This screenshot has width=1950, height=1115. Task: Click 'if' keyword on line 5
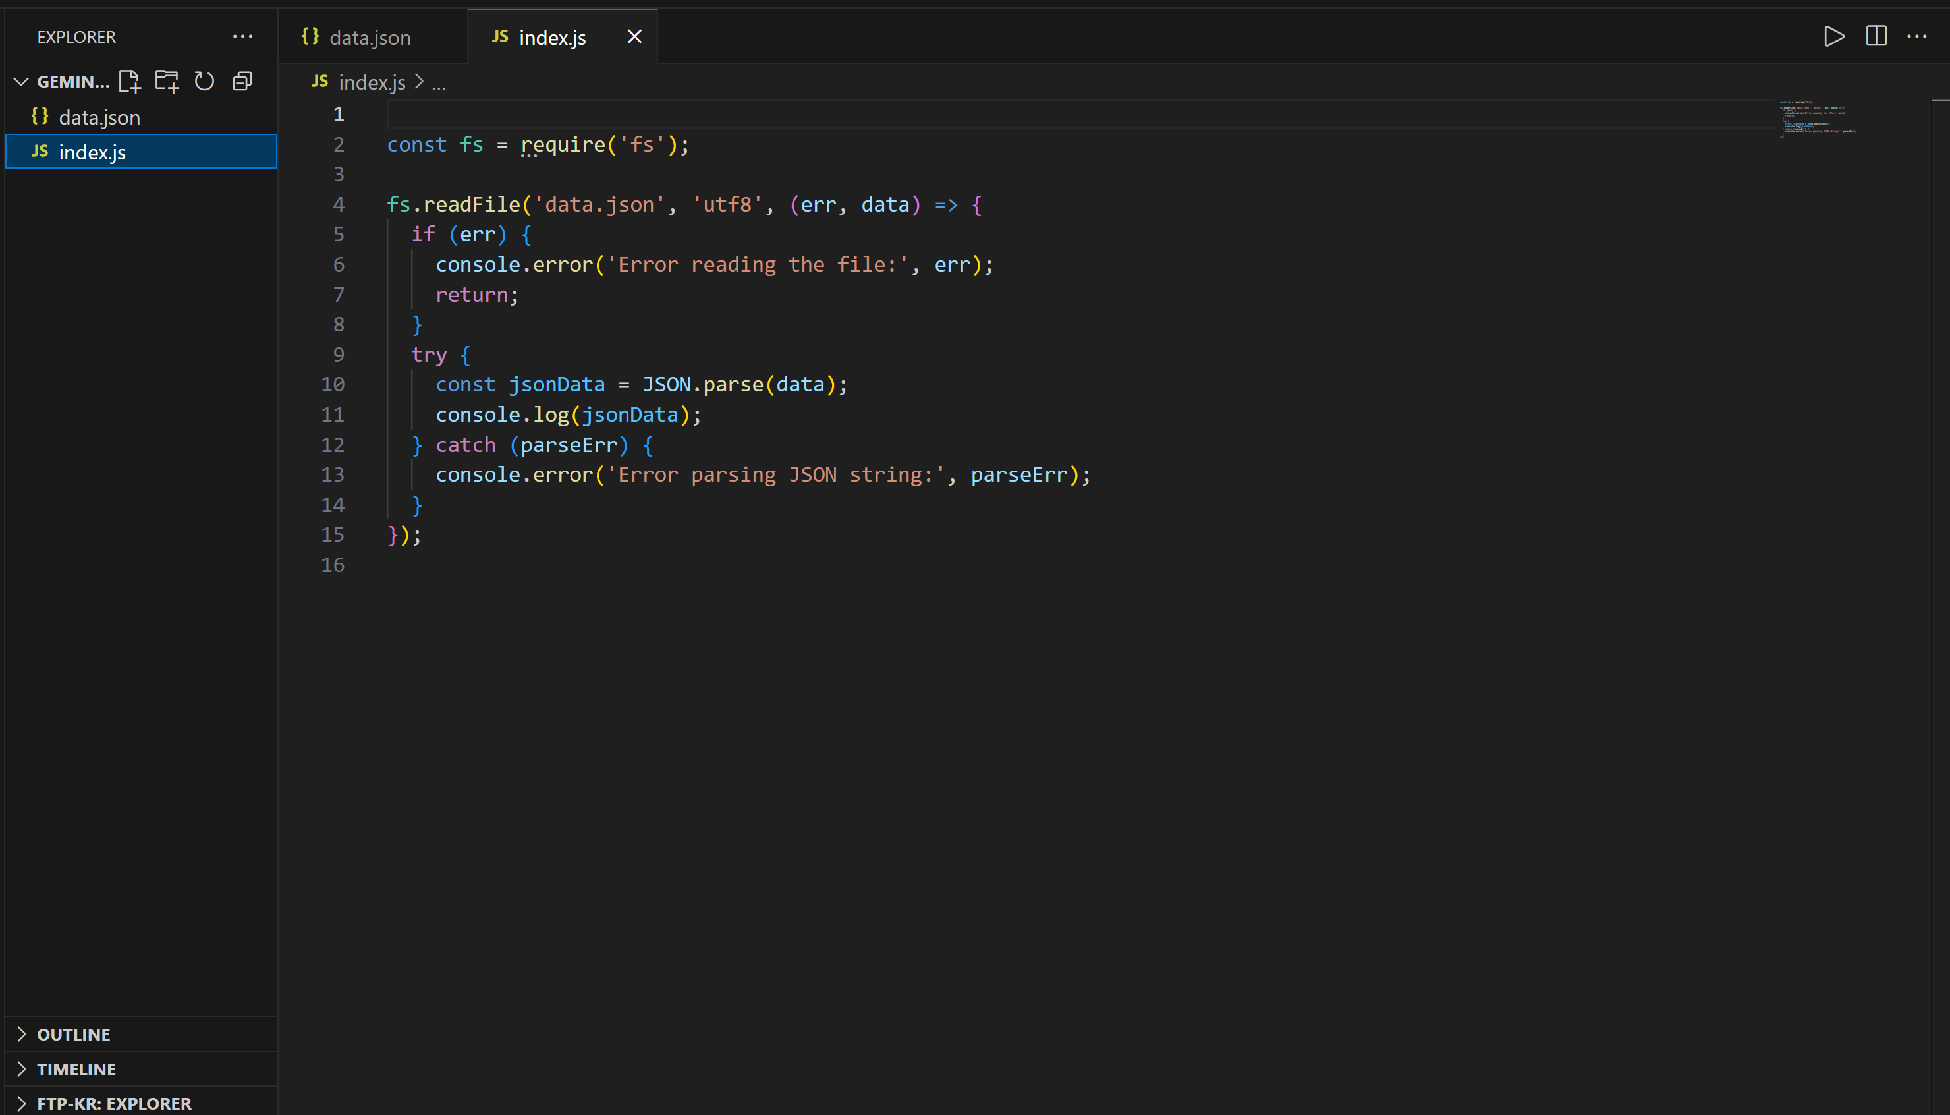pos(423,235)
